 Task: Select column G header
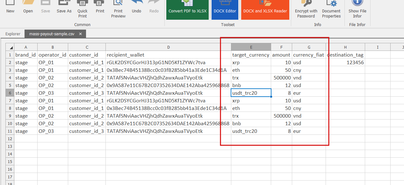pos(309,47)
